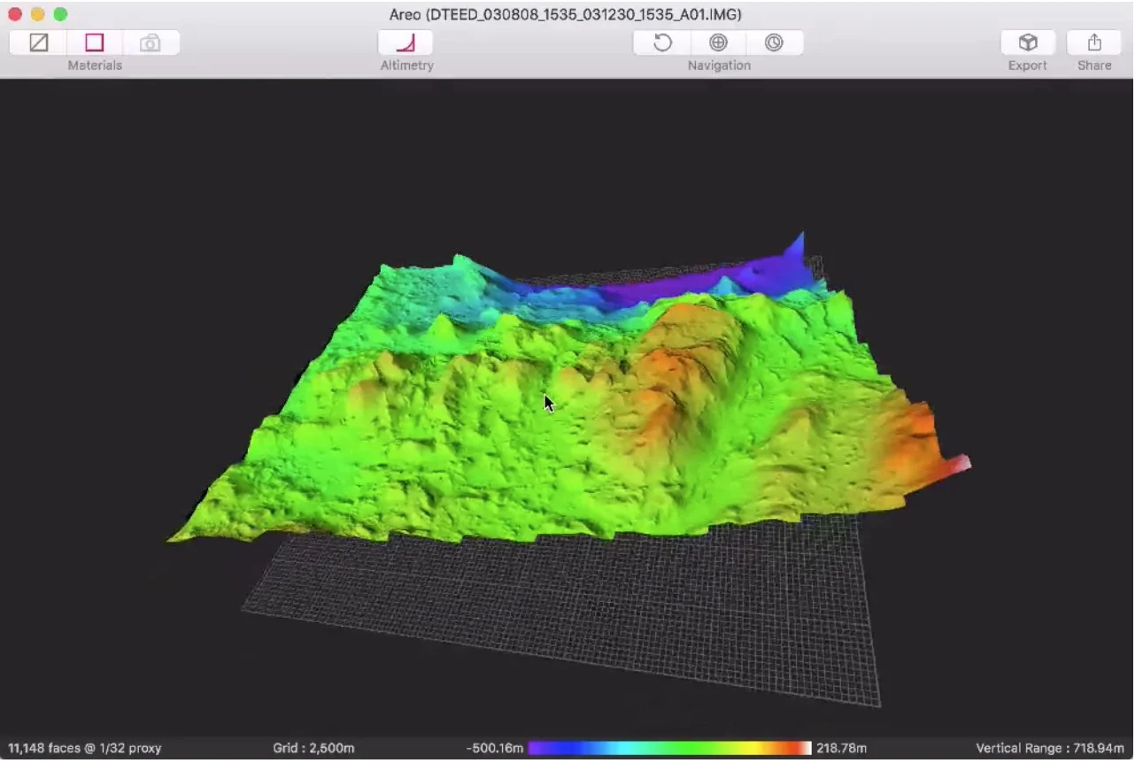Click the clock-like navigation icon
This screenshot has width=1135, height=763.
tap(774, 42)
